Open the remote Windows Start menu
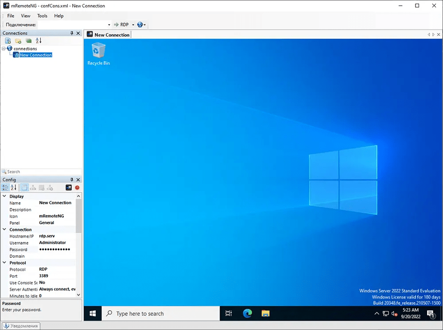The width and height of the screenshot is (443, 330). (93, 313)
